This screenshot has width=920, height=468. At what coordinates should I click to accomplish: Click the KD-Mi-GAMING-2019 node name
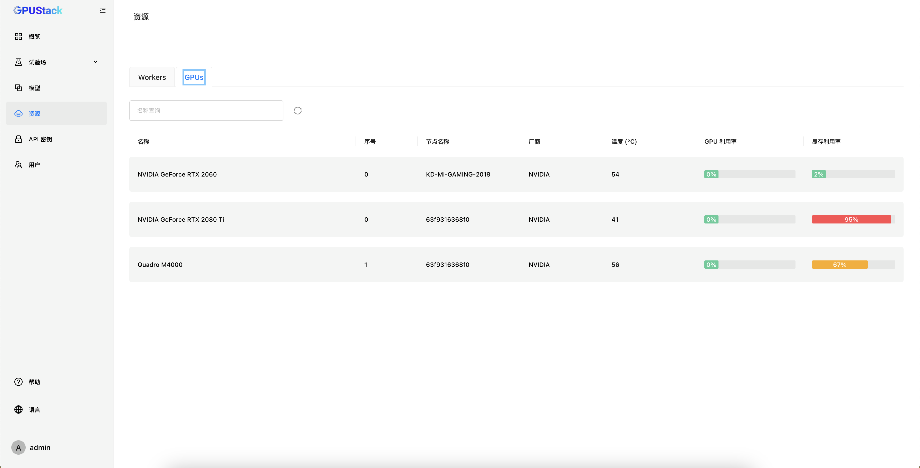[458, 174]
